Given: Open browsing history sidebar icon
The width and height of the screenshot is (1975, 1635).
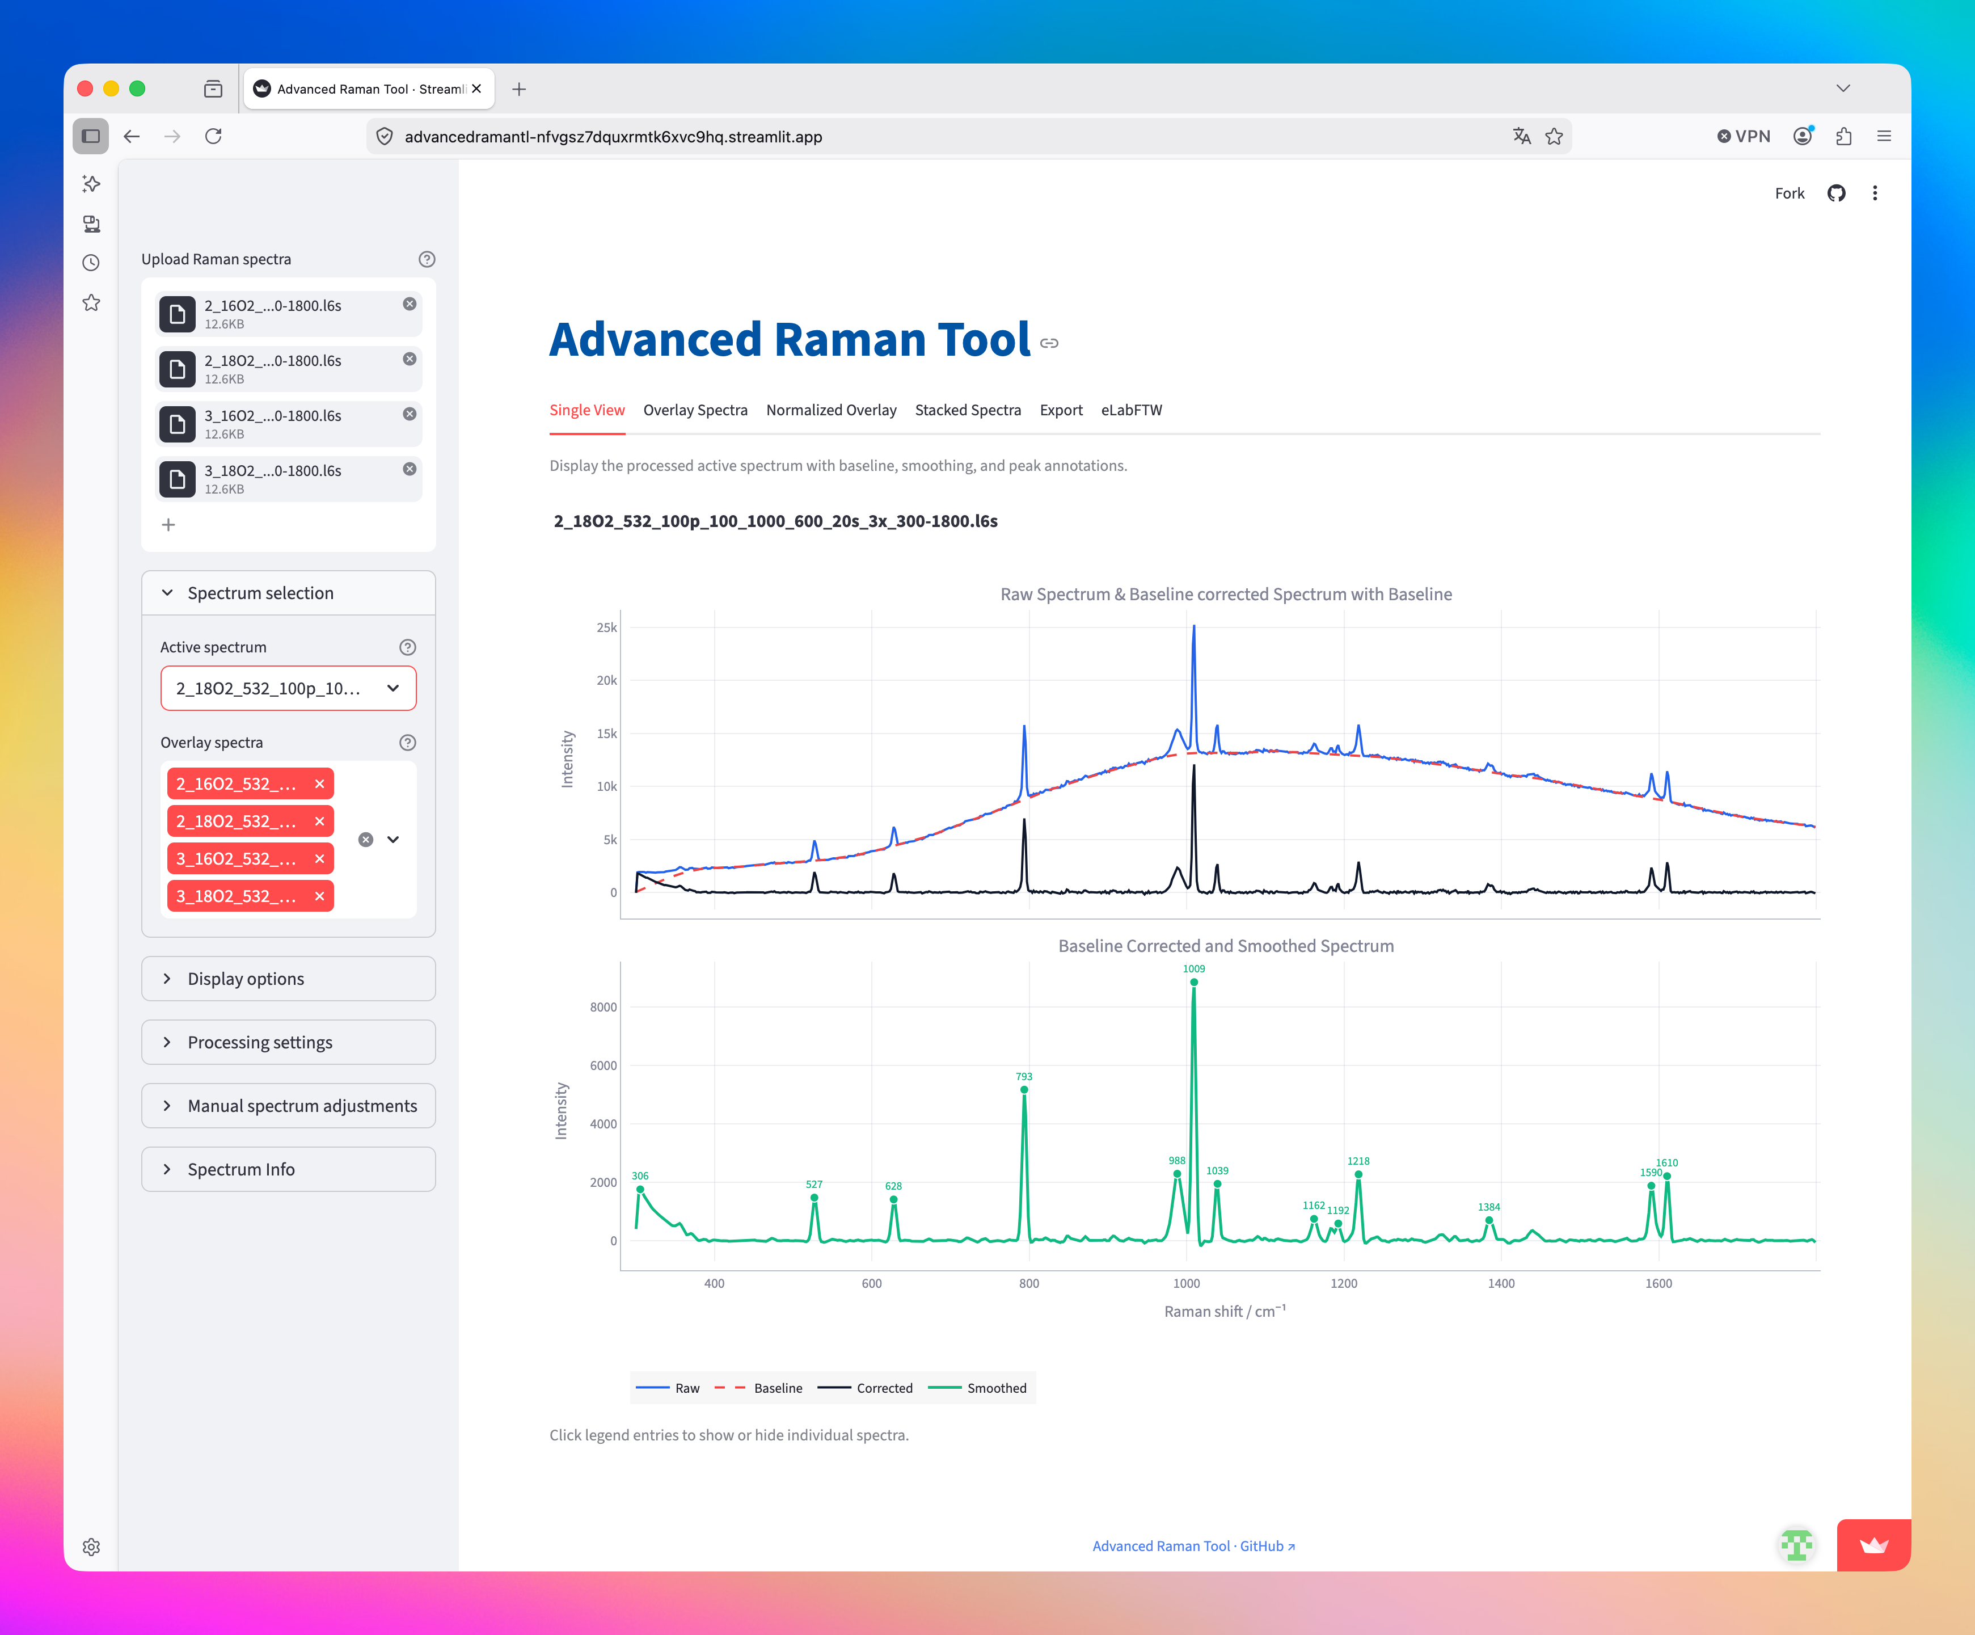Looking at the screenshot, I should click(x=91, y=263).
